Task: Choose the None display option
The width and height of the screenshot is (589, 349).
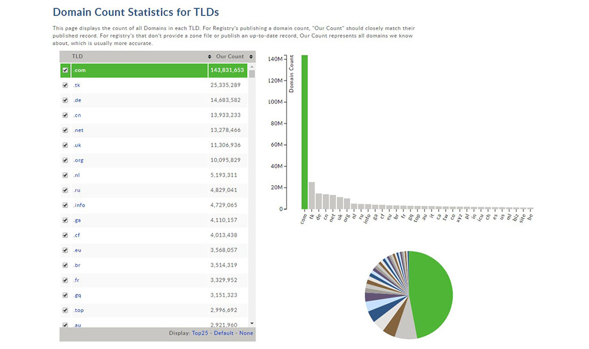Action: coord(246,333)
